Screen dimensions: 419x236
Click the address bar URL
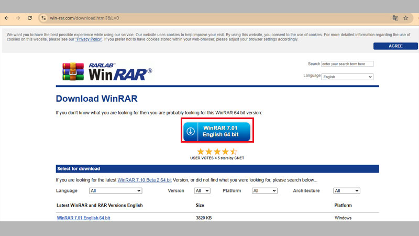[x=84, y=18]
